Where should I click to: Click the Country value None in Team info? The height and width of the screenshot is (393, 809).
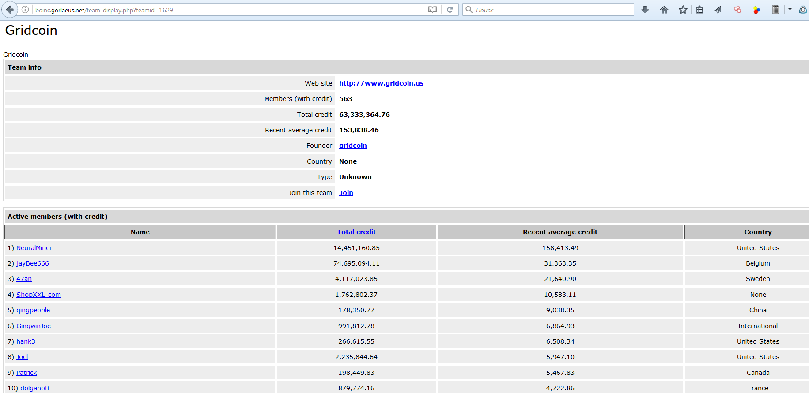[348, 161]
